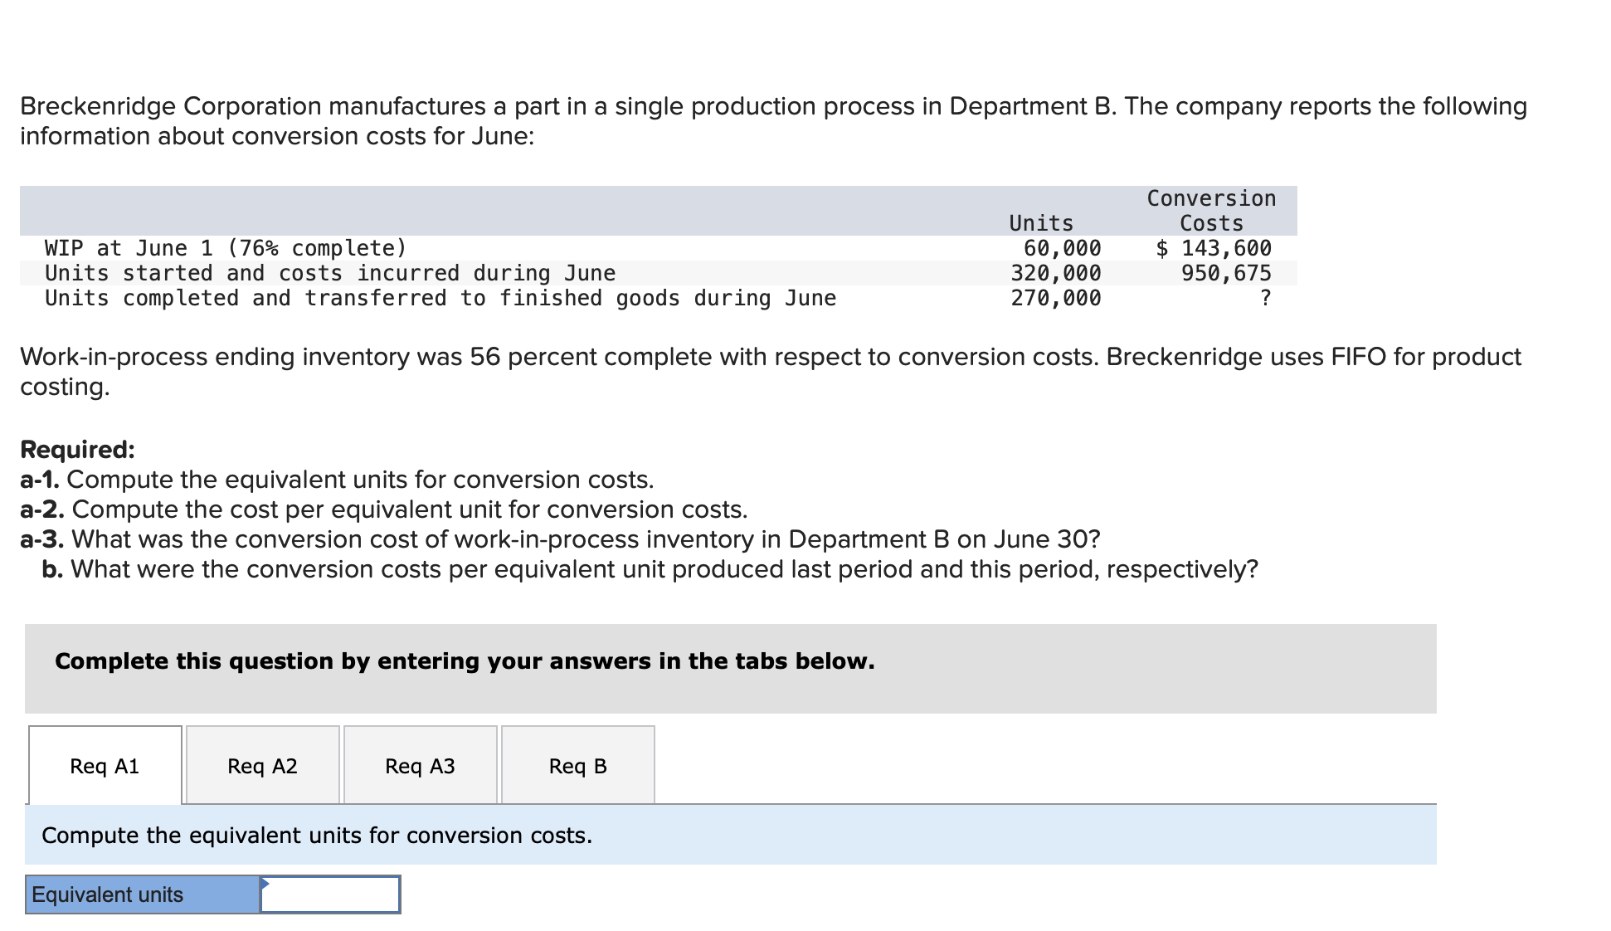Click inside the Equivalent units answer box
This screenshot has height=931, width=1611.
329,894
